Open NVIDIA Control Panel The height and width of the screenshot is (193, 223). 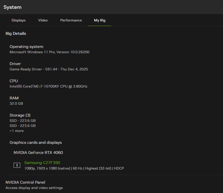coord(25,182)
